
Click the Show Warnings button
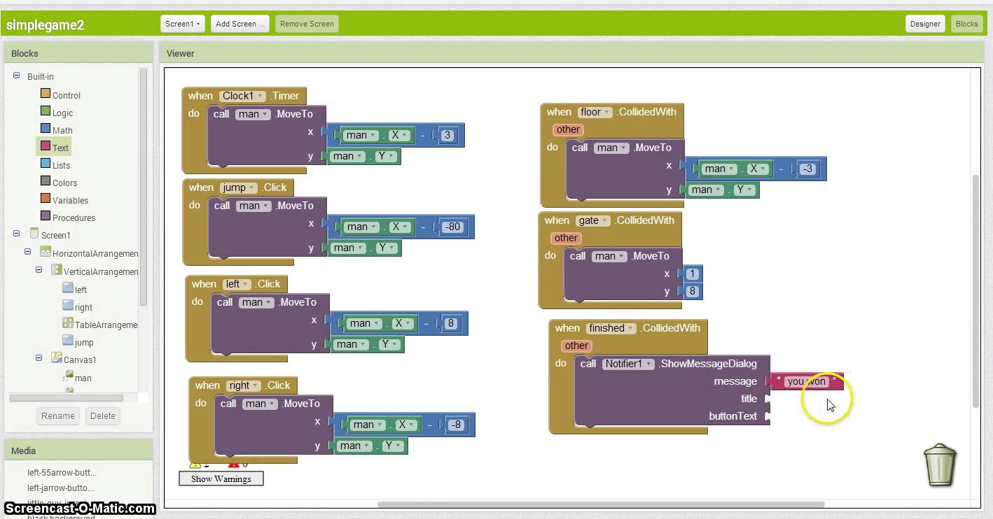221,478
